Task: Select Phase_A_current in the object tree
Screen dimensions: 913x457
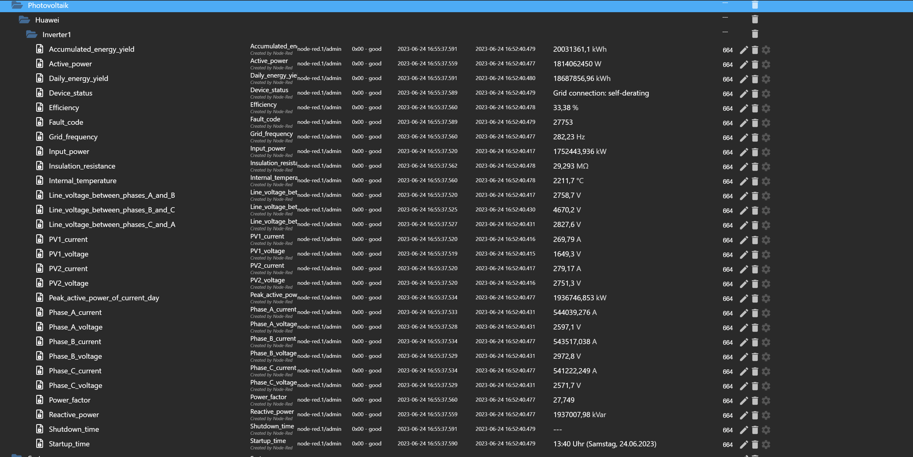Action: pyautogui.click(x=75, y=312)
